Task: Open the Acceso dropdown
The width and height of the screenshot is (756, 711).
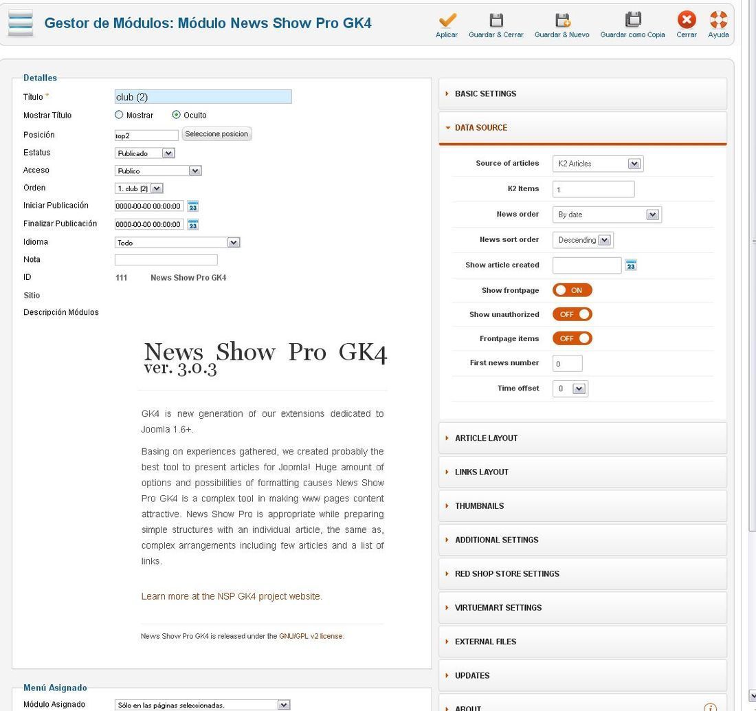Action: 158,171
